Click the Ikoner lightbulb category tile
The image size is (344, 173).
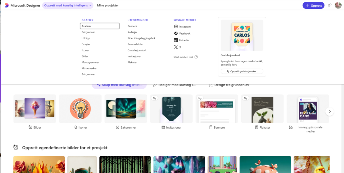(80, 109)
